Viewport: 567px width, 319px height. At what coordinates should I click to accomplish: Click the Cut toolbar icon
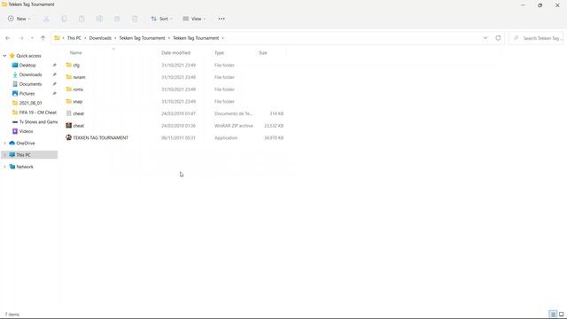coord(46,19)
